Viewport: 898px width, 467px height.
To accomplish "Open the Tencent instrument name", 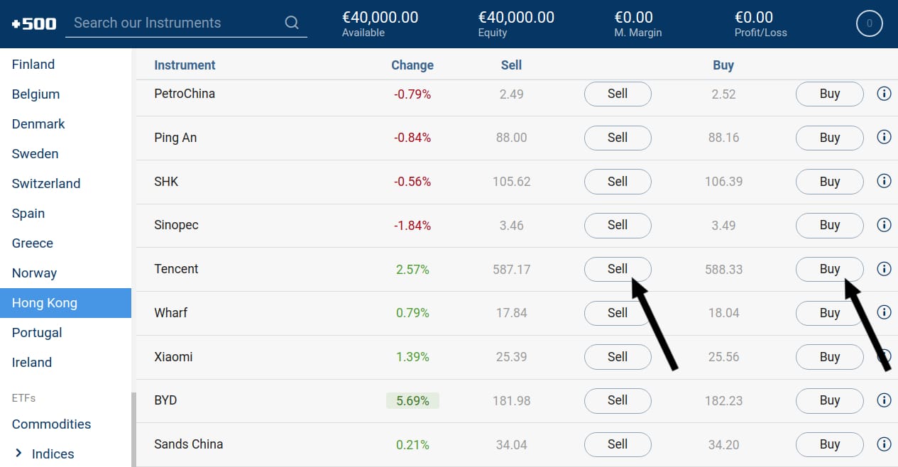I will [176, 269].
